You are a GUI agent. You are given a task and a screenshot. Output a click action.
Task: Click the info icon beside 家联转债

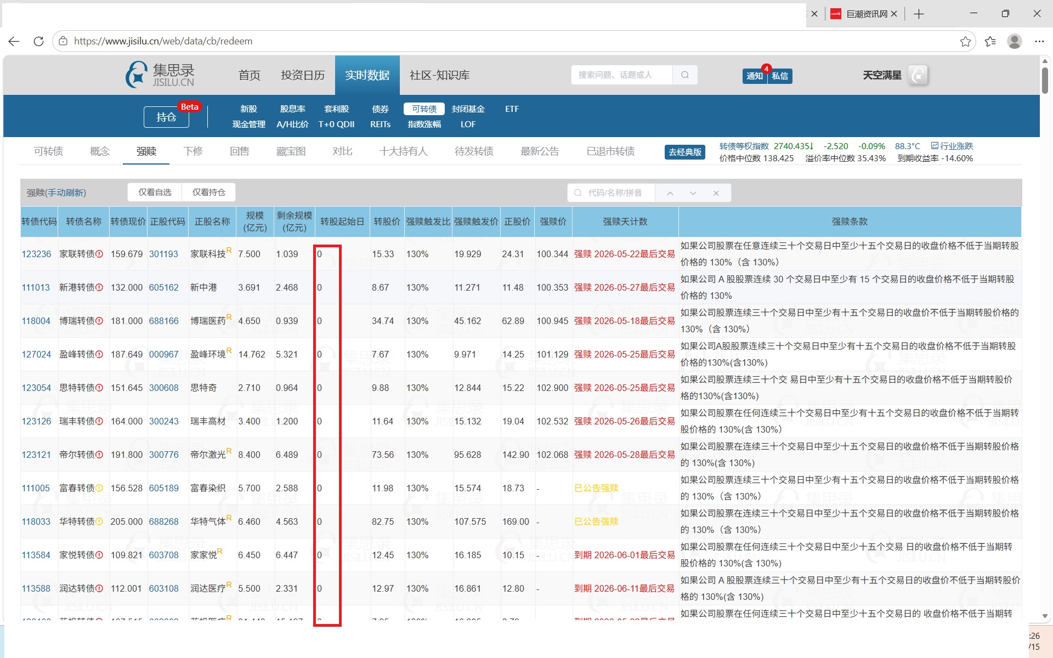point(99,254)
